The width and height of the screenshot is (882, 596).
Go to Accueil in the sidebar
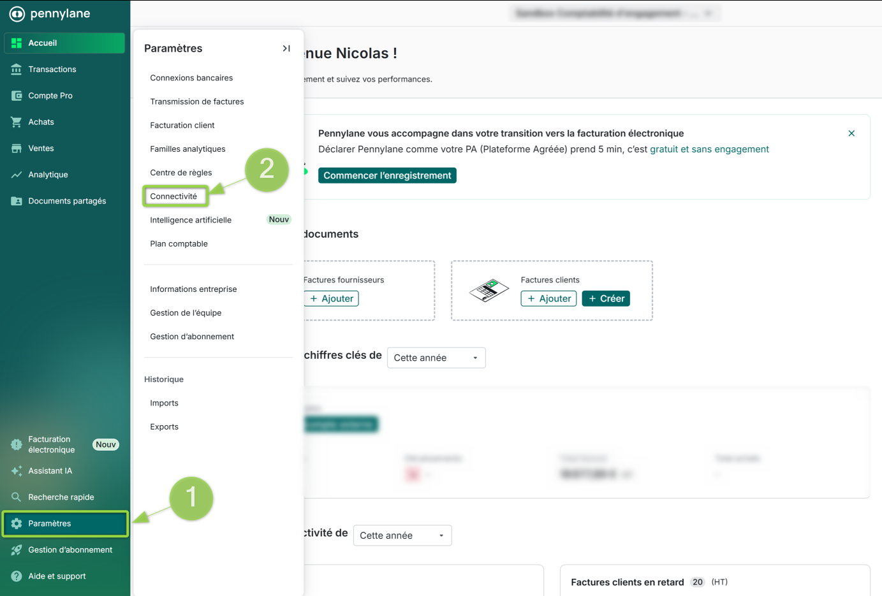tap(64, 43)
